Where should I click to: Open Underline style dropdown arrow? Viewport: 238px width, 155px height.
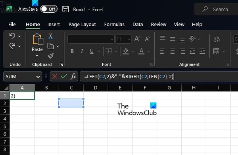pos(99,52)
